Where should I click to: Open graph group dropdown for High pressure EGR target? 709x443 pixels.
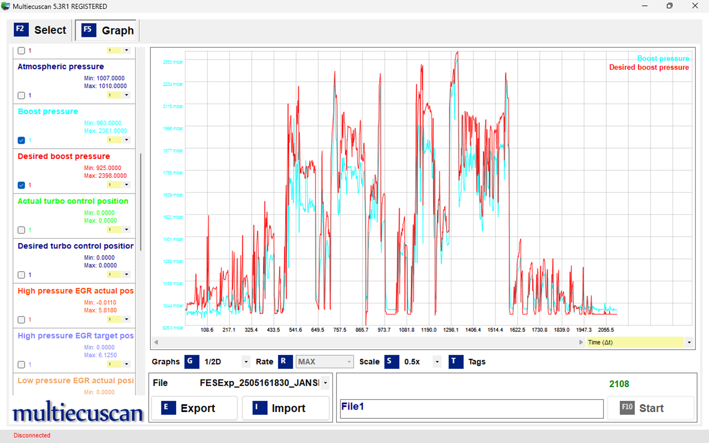coord(127,364)
